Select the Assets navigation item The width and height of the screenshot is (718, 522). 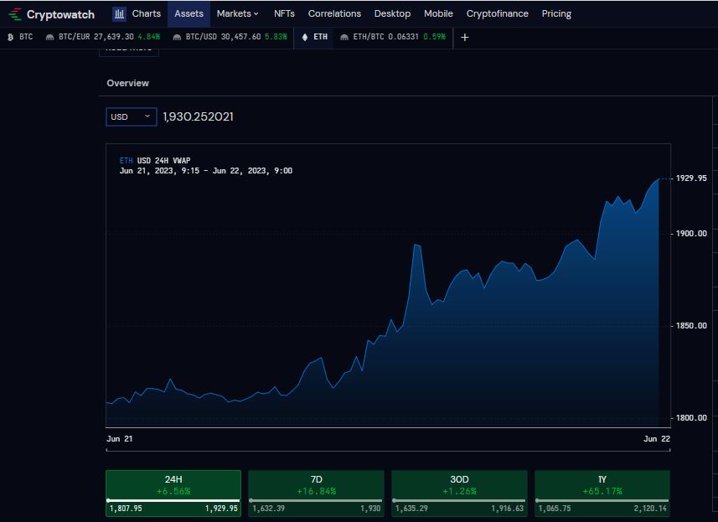click(189, 13)
